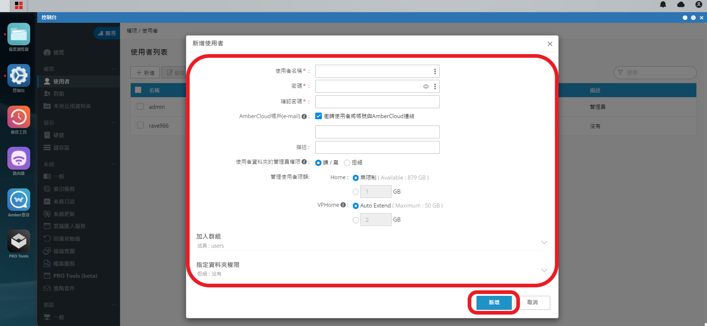Collapse the Storage sidebar section

point(114,123)
